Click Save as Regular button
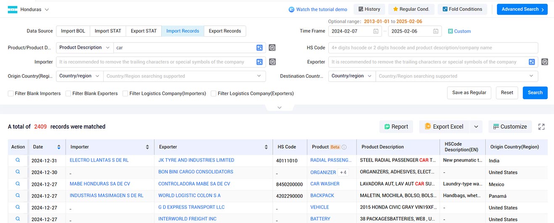 [469, 93]
